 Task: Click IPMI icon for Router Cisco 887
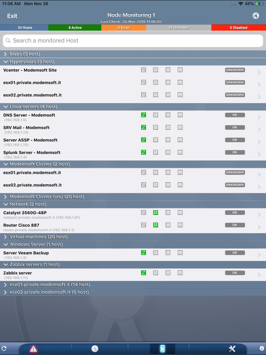[x=180, y=225]
